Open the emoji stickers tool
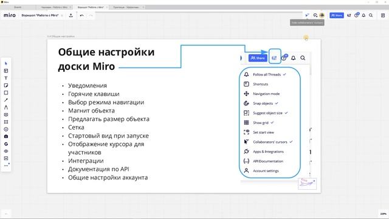Image resolution: width=389 pixels, height=219 pixels. (x=6, y=129)
